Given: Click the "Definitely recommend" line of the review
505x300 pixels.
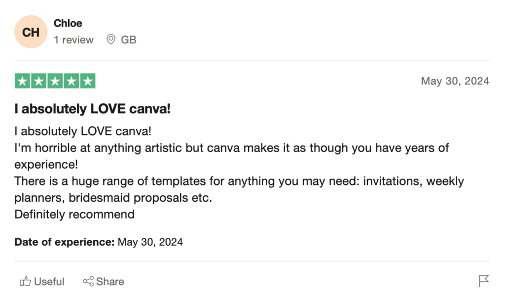Looking at the screenshot, I should pos(74,214).
